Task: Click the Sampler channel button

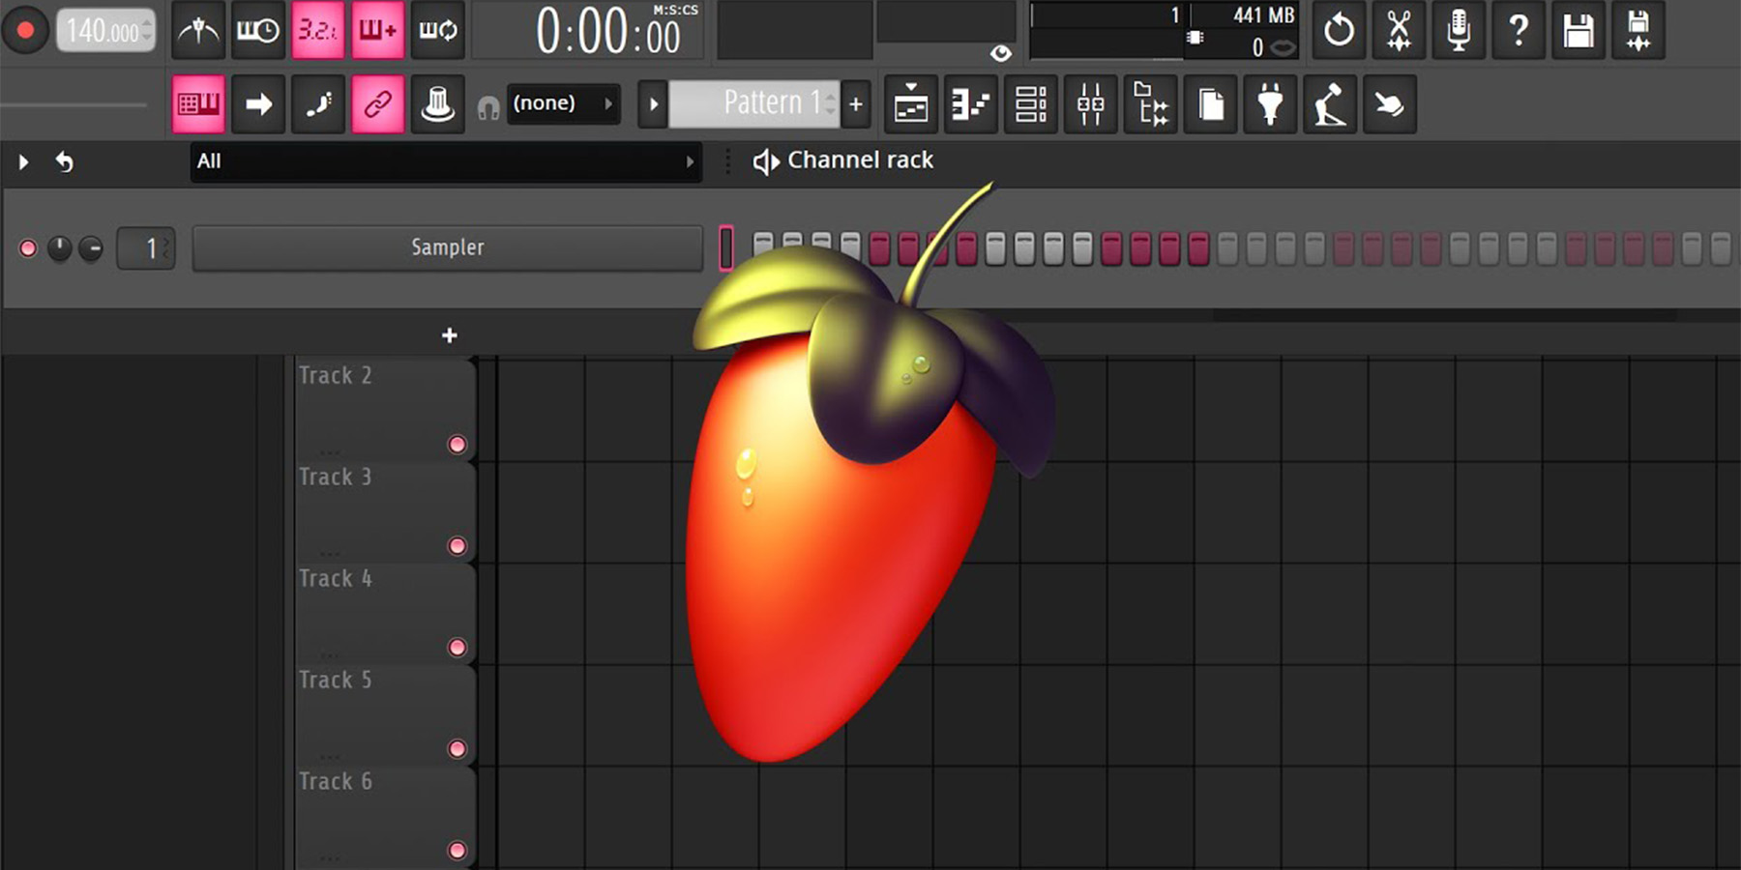Action: tap(447, 248)
